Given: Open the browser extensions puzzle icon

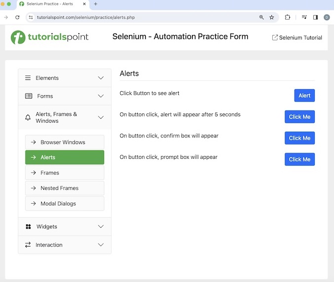Looking at the screenshot, I should (x=288, y=17).
